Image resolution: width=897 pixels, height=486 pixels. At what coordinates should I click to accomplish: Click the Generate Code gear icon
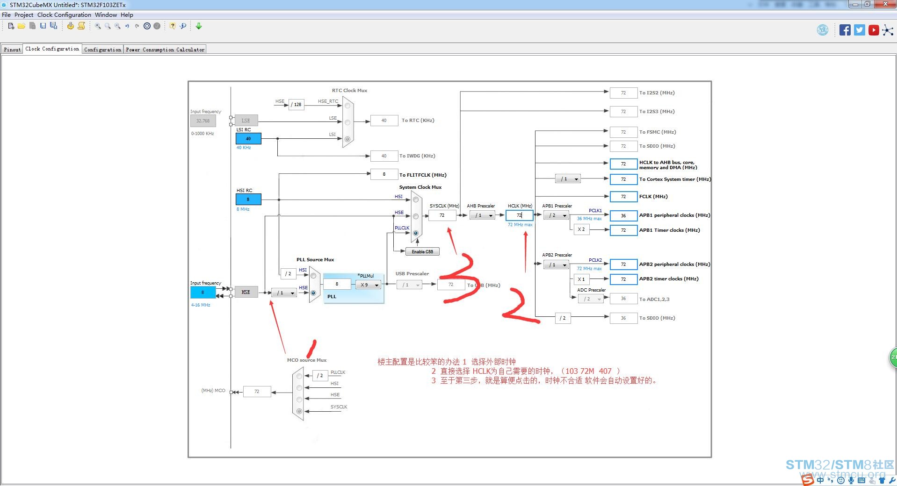(x=70, y=26)
